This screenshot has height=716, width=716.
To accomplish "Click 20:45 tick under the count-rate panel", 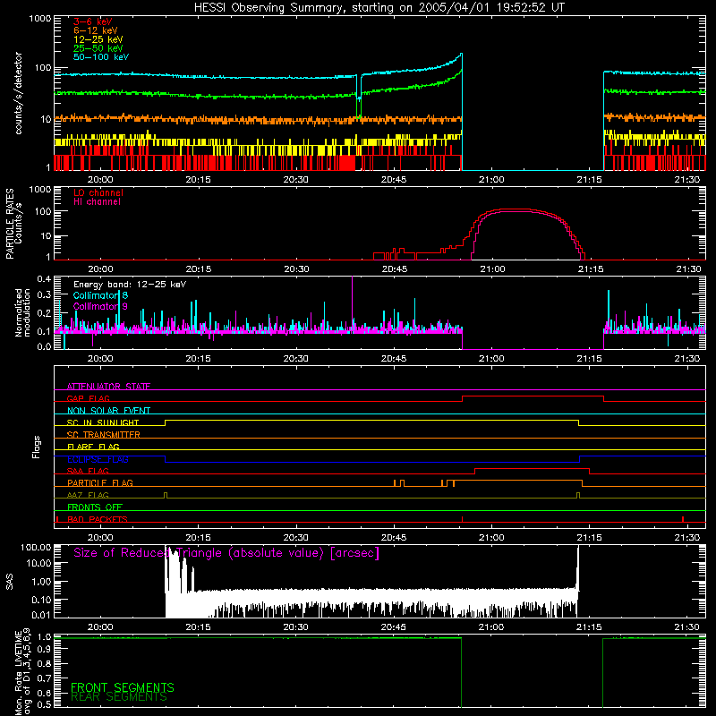I will click(394, 180).
